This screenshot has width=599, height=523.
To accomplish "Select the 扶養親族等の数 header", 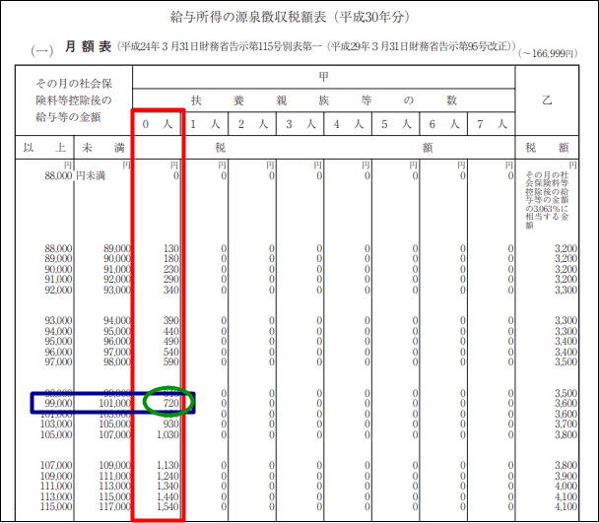I will [x=324, y=100].
